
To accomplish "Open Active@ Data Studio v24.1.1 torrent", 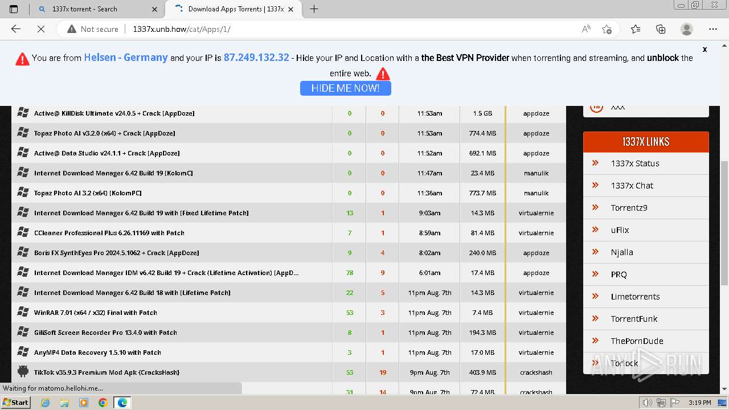I will pos(107,153).
